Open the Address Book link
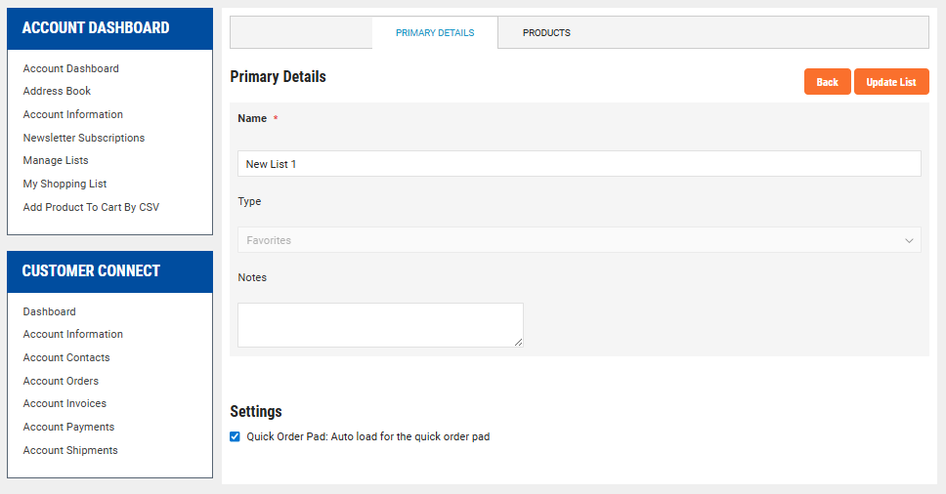The width and height of the screenshot is (946, 494). tap(57, 91)
